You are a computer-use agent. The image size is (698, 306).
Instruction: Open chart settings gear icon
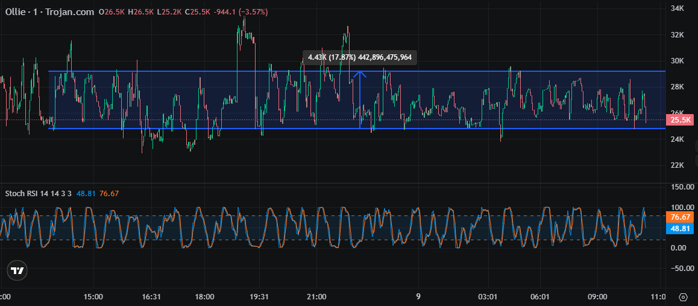tap(684, 297)
